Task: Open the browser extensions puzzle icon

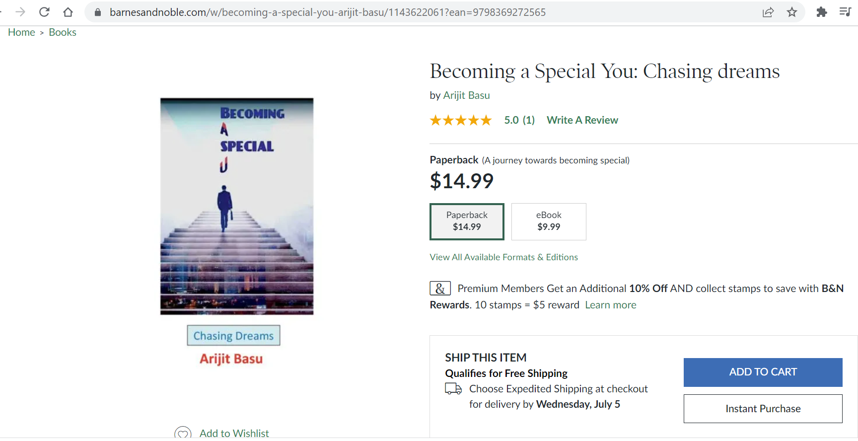Action: tap(822, 12)
